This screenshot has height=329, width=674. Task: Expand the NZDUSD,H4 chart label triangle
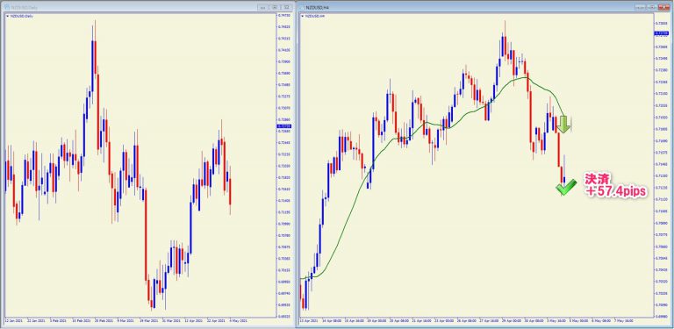[x=303, y=16]
